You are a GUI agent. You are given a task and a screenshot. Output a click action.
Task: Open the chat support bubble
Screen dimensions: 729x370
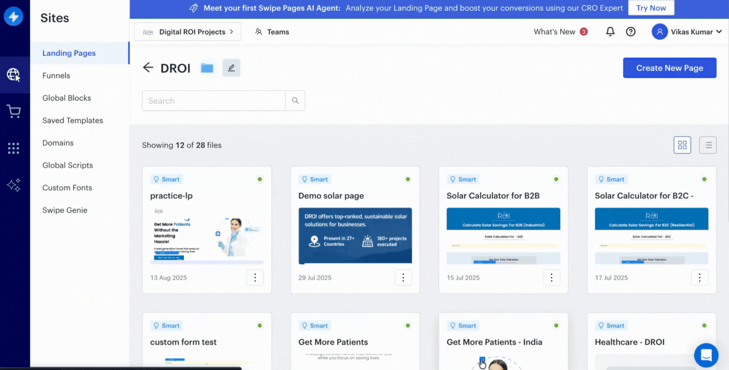pyautogui.click(x=706, y=355)
